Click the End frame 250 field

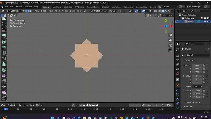(x=166, y=105)
